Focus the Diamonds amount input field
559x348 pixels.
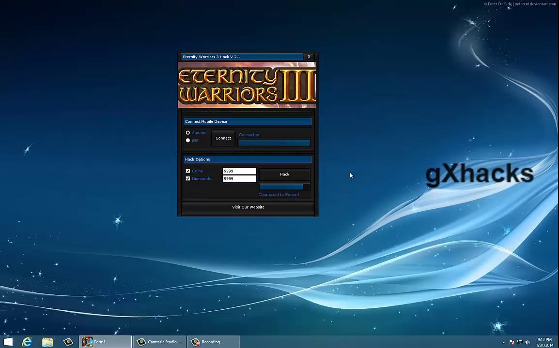point(239,179)
